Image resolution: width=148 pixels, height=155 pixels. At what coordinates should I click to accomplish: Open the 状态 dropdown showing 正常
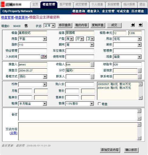click(49, 26)
